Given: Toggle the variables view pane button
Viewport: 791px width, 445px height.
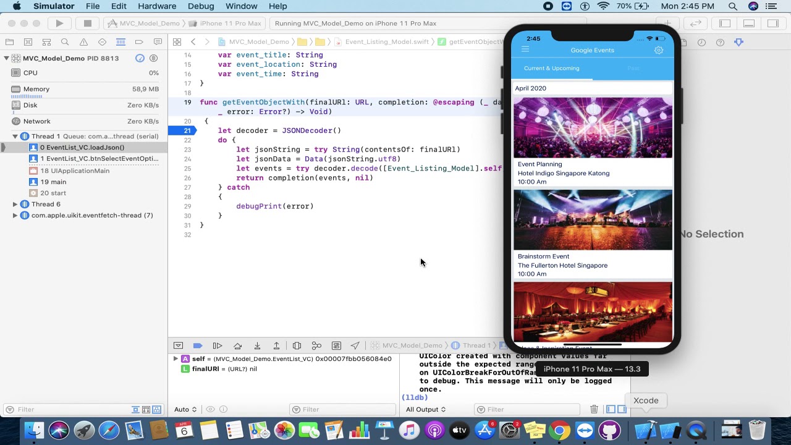Looking at the screenshot, I should (611, 409).
